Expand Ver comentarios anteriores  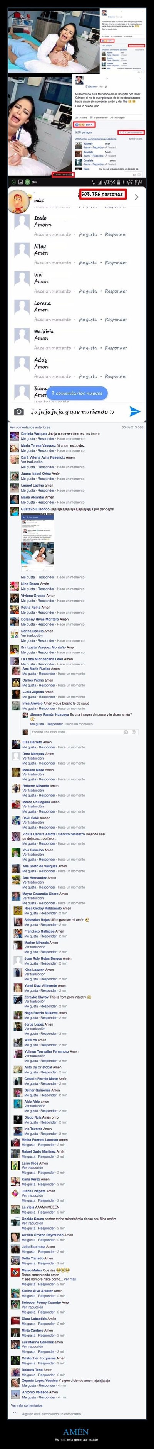(30, 428)
